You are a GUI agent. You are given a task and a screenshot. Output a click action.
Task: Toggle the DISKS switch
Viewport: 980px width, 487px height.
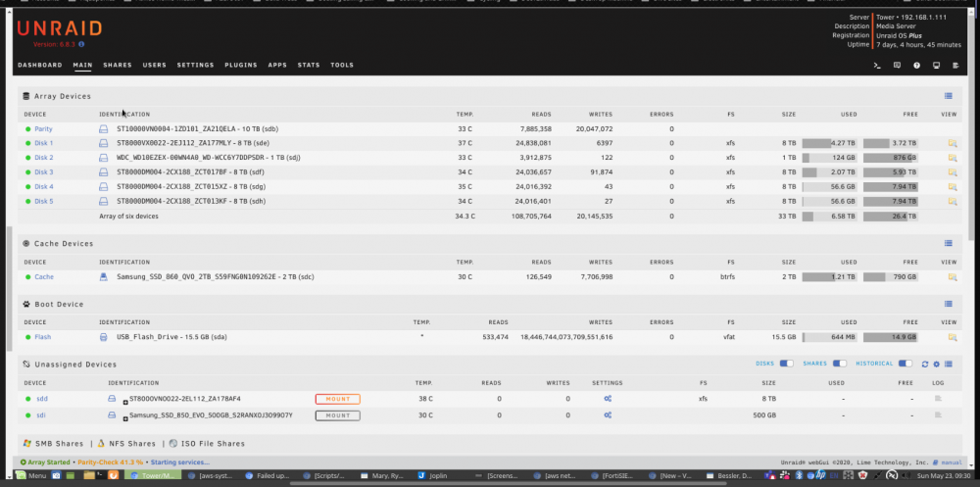(786, 364)
